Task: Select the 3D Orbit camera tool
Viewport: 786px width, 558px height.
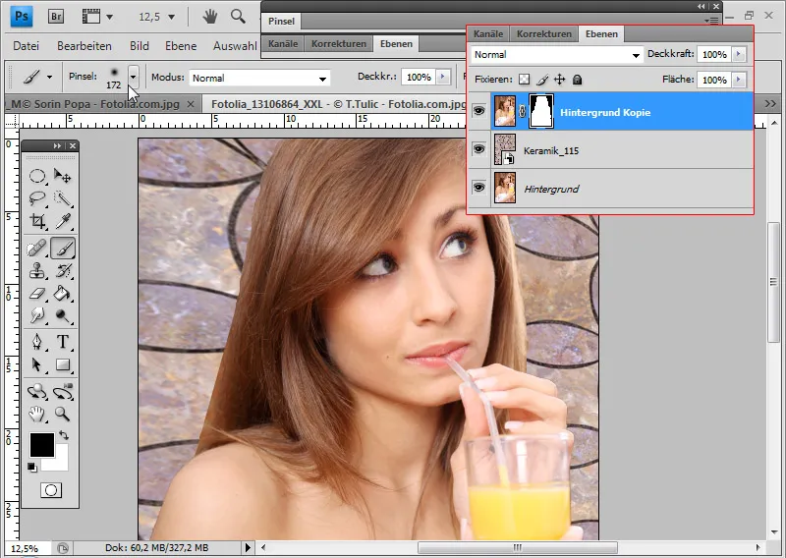Action: pyautogui.click(x=63, y=391)
